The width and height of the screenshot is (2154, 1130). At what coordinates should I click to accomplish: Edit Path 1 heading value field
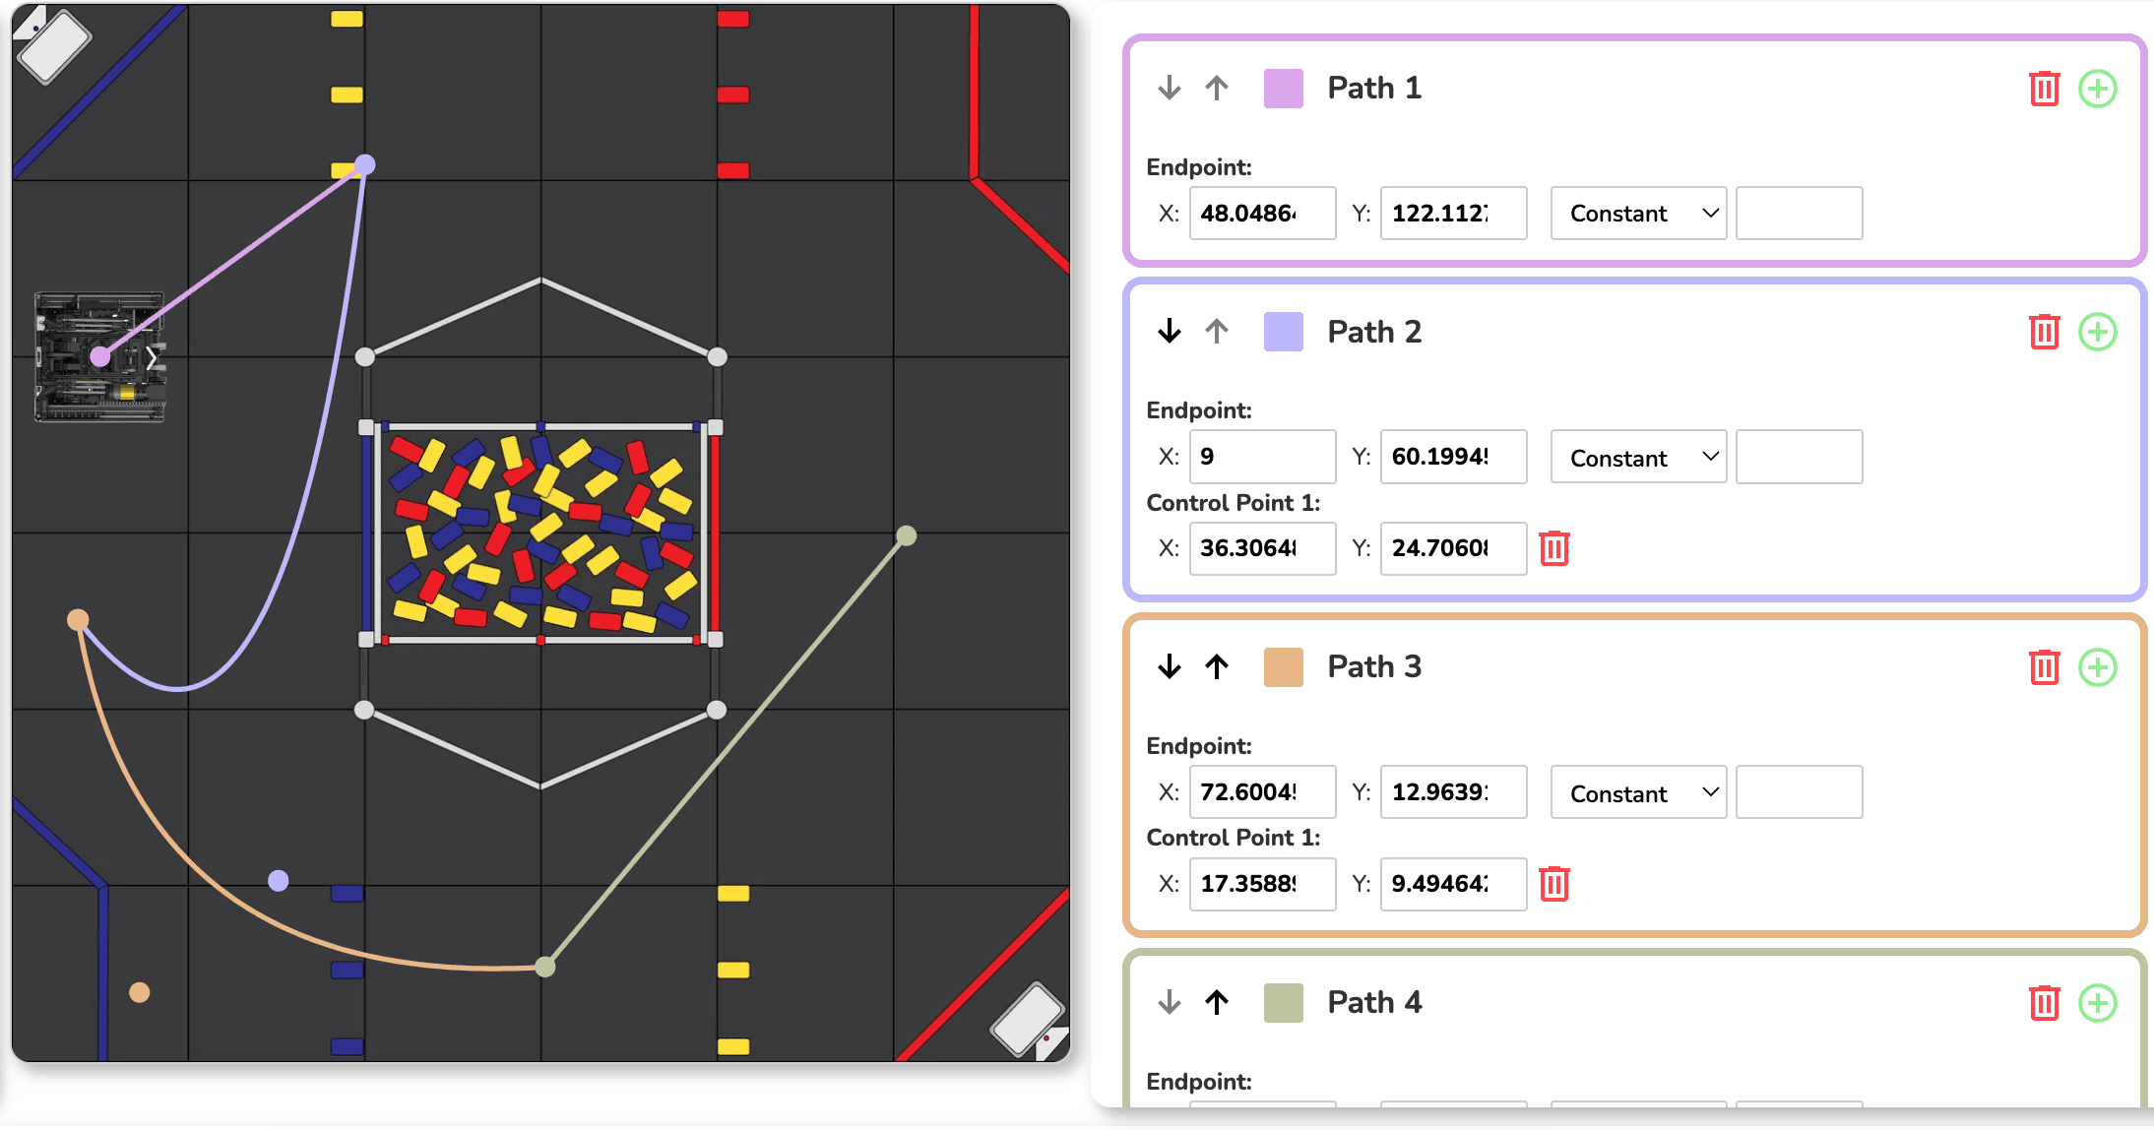1799,214
